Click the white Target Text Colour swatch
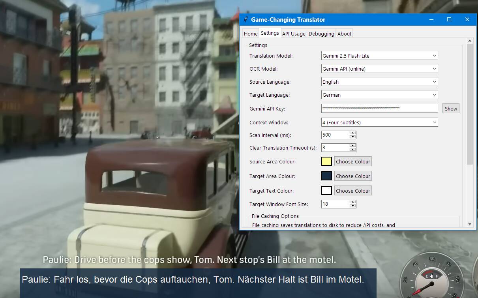The image size is (478, 298). 326,191
